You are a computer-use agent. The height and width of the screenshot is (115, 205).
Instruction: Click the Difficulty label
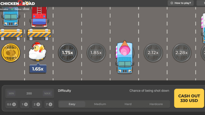[x=64, y=91]
